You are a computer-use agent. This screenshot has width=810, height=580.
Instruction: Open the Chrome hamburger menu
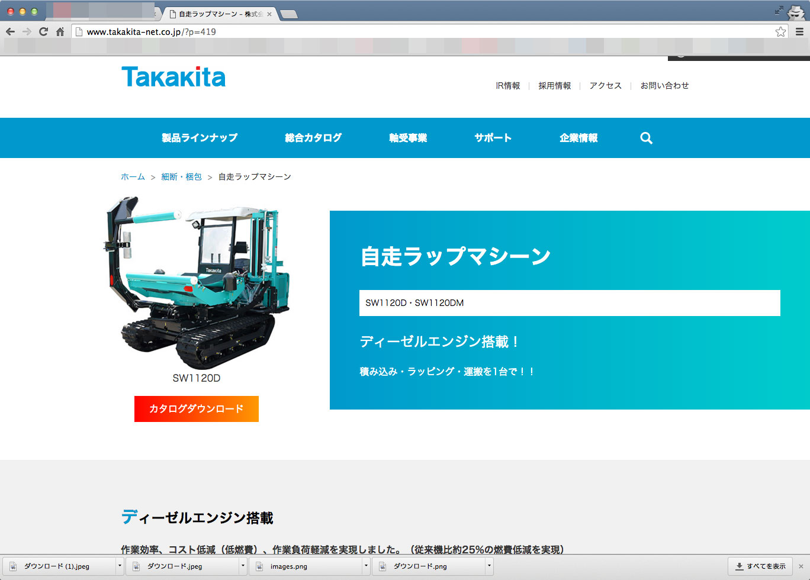point(799,32)
